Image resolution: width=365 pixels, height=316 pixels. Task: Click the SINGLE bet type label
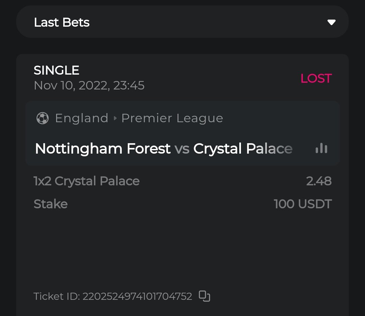pos(56,71)
